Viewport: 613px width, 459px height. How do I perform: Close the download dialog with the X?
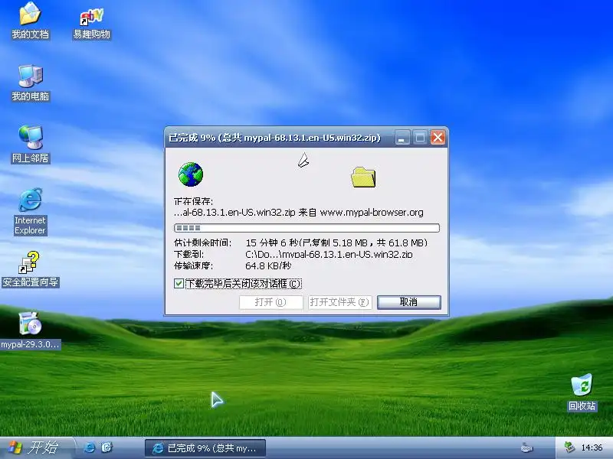click(438, 138)
